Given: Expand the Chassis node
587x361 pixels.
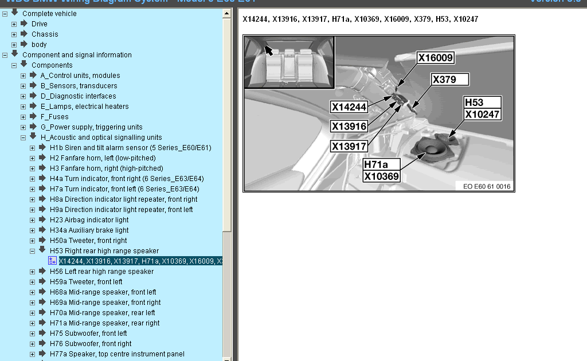Looking at the screenshot, I should pos(14,34).
